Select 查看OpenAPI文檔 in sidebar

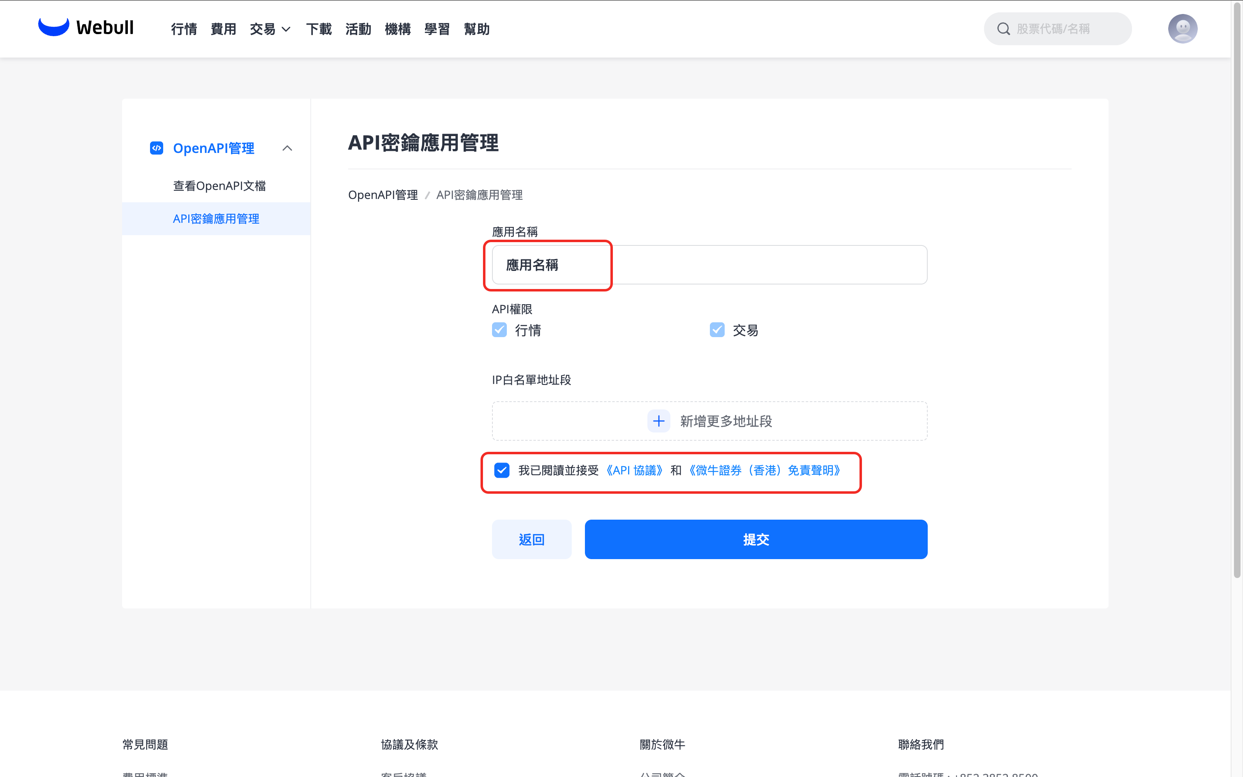(x=219, y=185)
